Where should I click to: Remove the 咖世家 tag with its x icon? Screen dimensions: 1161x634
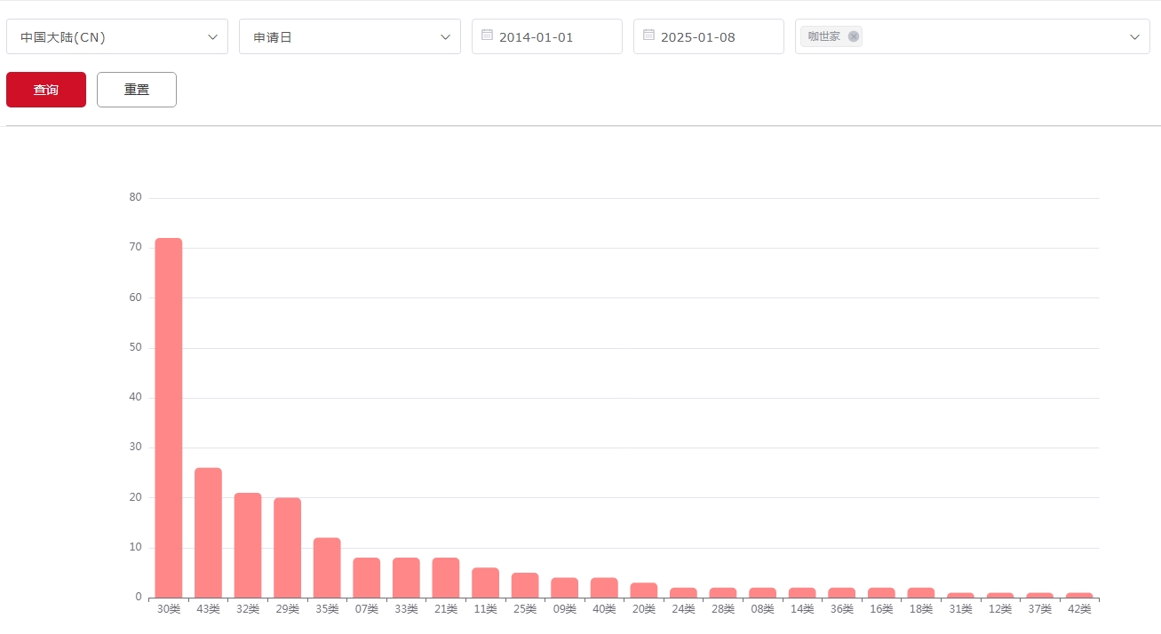[x=854, y=36]
